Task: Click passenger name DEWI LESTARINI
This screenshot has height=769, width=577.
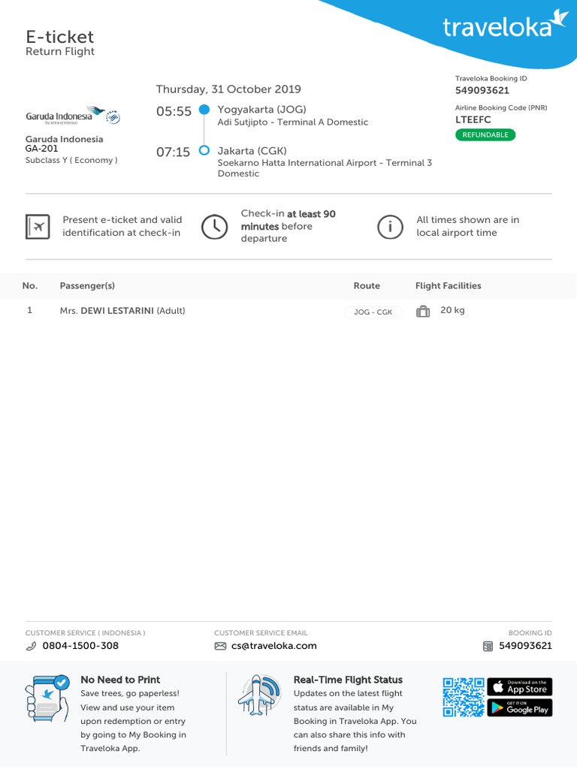Action: 117,311
